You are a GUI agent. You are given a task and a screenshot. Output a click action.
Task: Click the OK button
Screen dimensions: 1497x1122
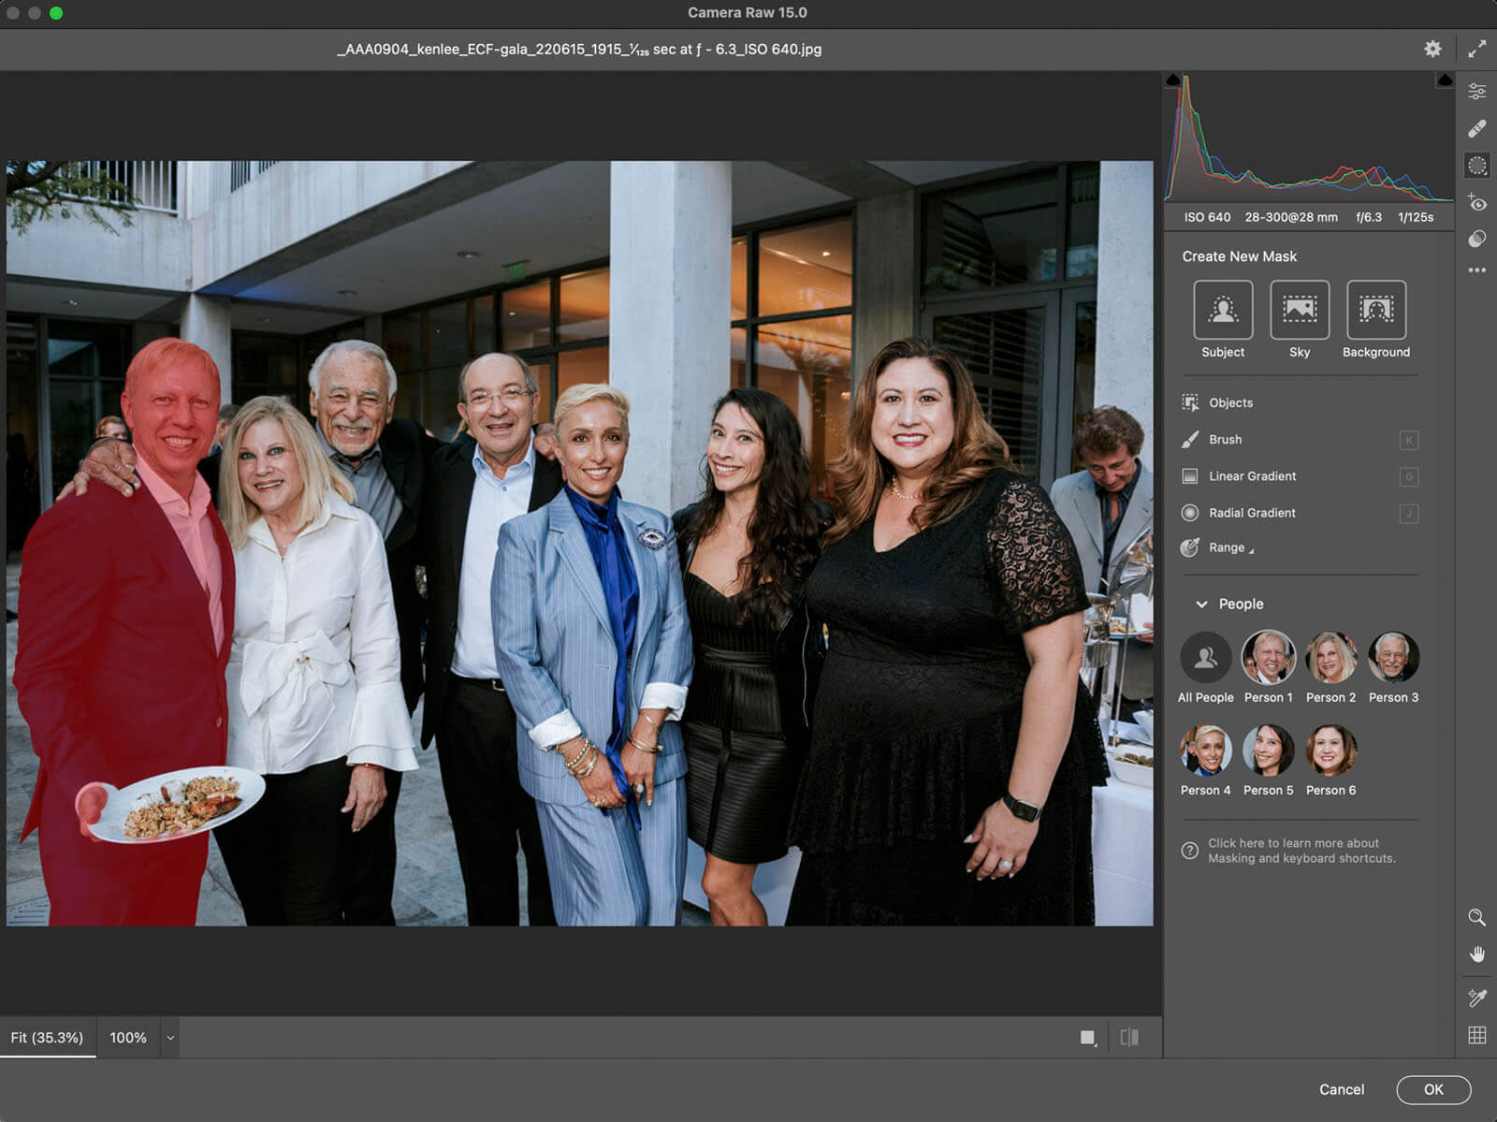1432,1089
